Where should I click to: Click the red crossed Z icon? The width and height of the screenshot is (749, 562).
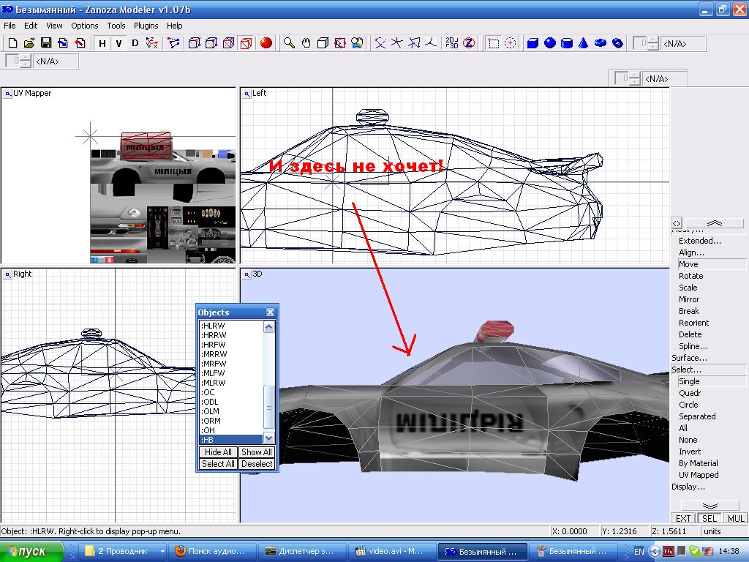469,43
